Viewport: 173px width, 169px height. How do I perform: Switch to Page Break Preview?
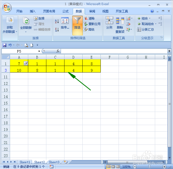click(x=118, y=166)
